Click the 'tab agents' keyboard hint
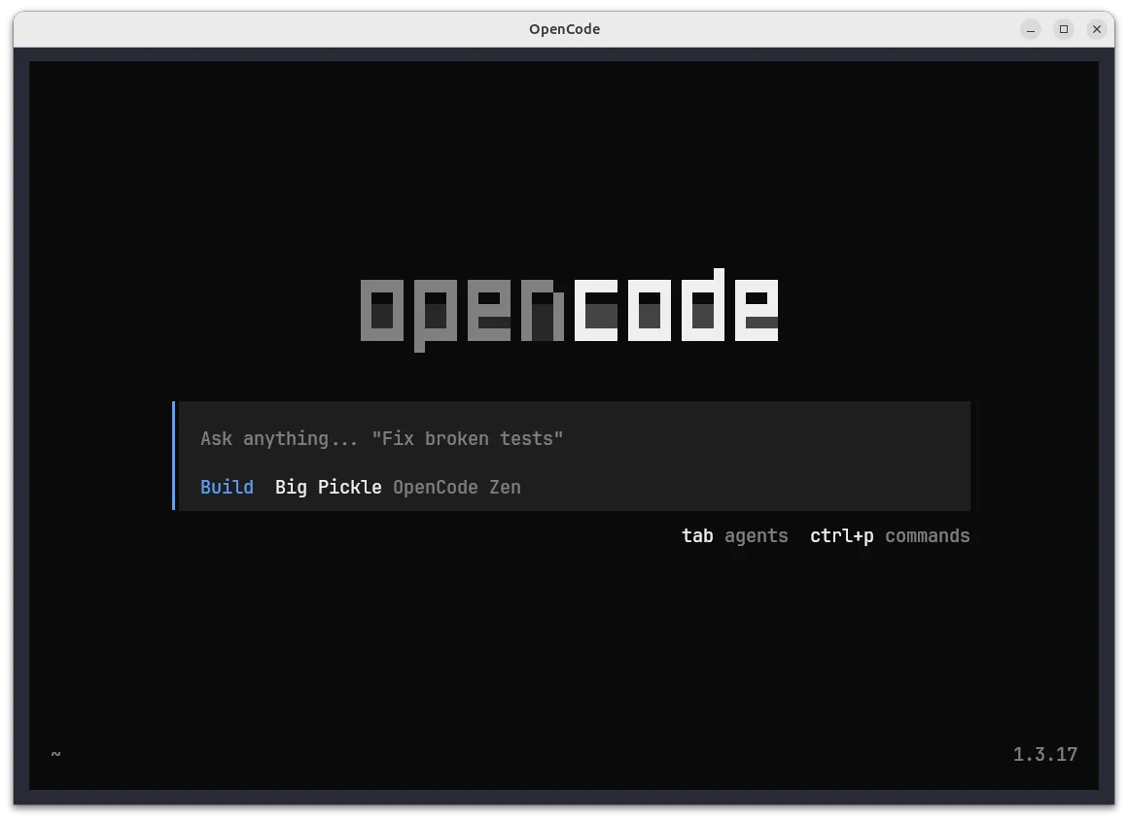The width and height of the screenshot is (1128, 821). click(x=735, y=535)
